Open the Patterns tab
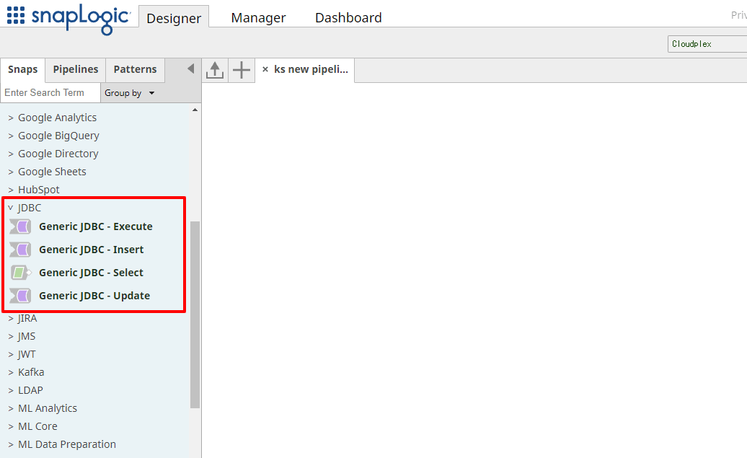 coord(135,69)
